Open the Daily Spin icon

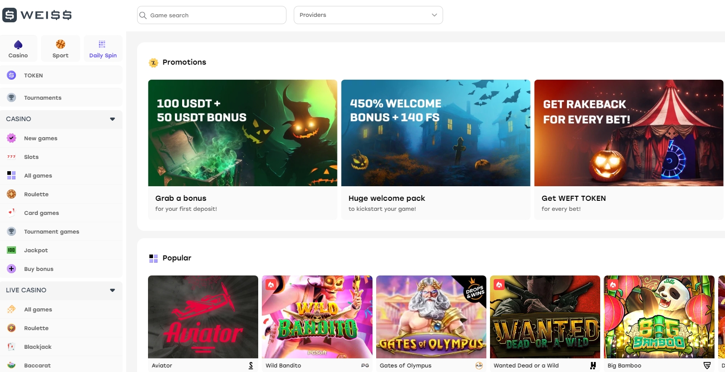[x=102, y=44]
